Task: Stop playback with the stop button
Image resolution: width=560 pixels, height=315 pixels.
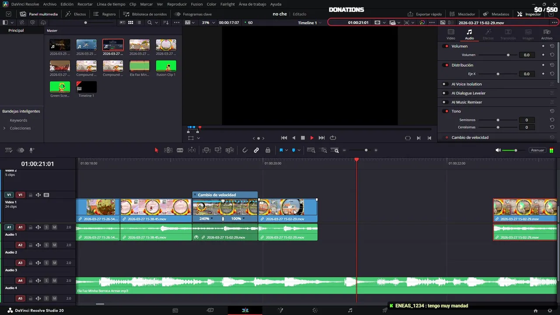Action: [x=303, y=138]
